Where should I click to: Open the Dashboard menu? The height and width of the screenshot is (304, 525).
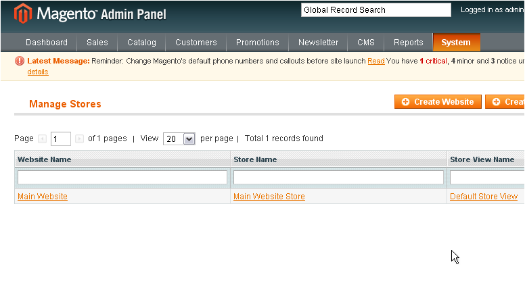point(47,43)
